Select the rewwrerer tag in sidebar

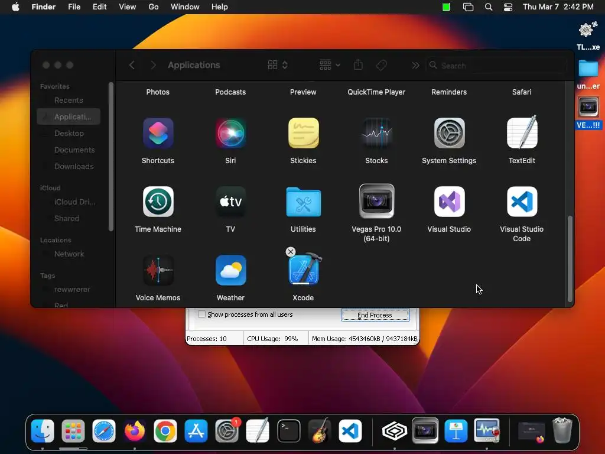[69, 290]
